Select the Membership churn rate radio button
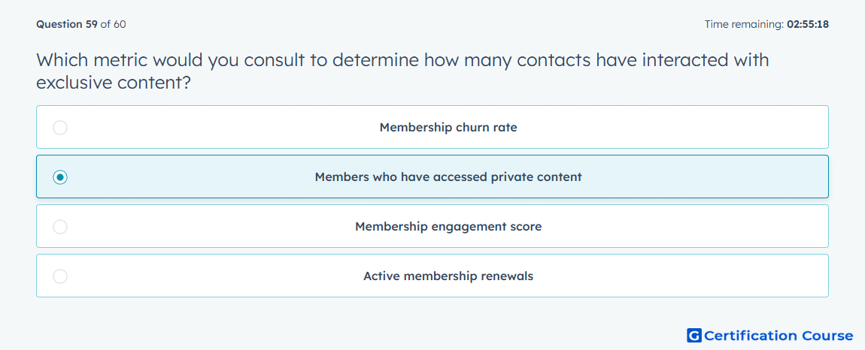This screenshot has width=865, height=350. point(60,128)
